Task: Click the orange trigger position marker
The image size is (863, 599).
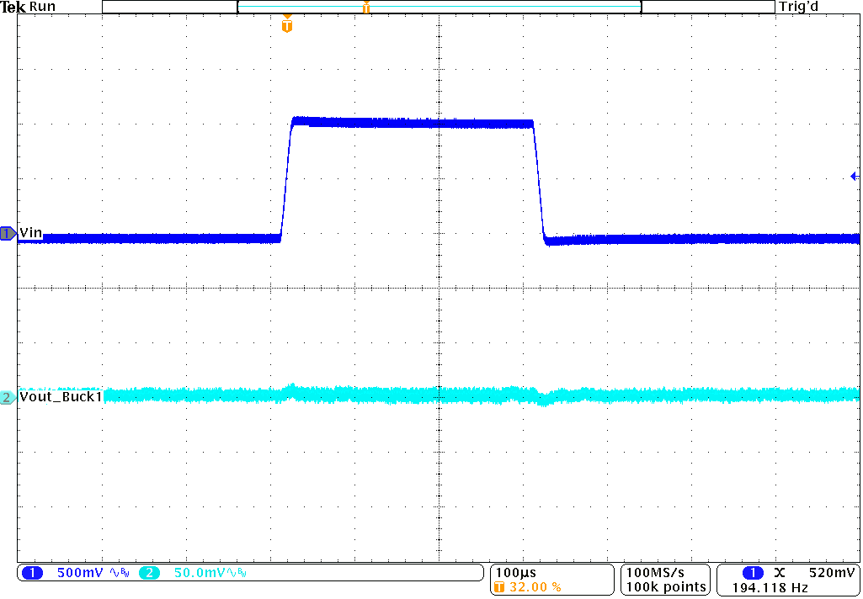Action: 286,24
